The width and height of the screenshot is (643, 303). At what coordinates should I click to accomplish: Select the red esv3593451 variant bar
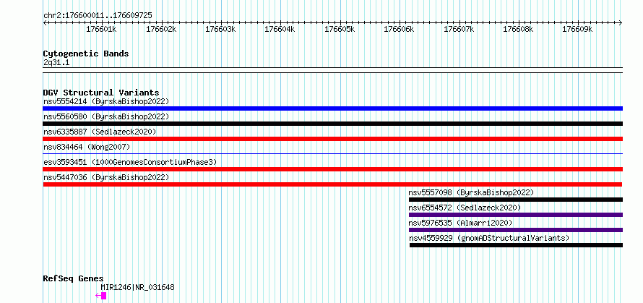click(x=332, y=169)
